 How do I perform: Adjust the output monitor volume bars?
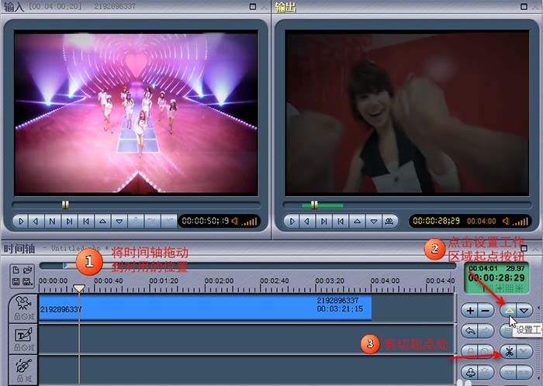pyautogui.click(x=521, y=222)
